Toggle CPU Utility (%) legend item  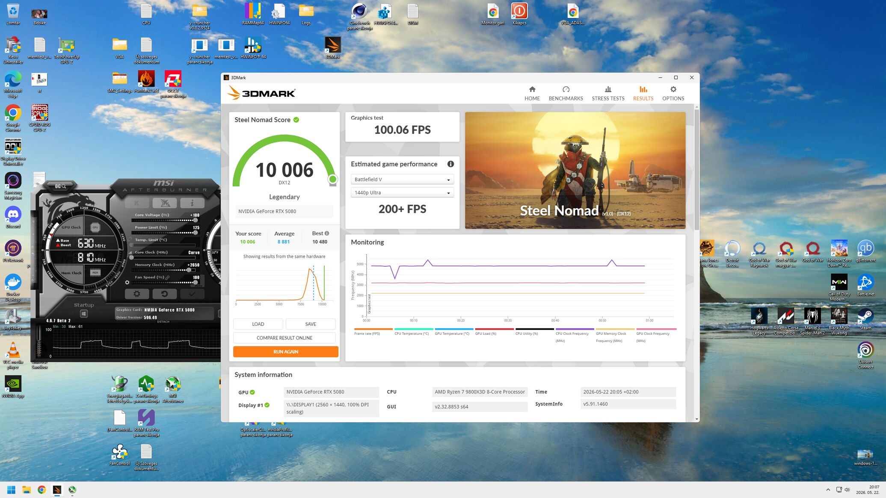click(534, 332)
